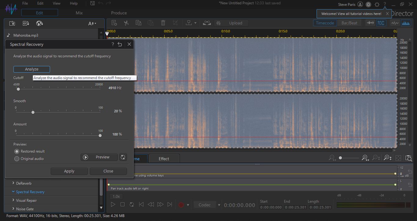Image resolution: width=417 pixels, height=221 pixels.
Task: Open the Codec dropdown arrow
Action: (219, 205)
